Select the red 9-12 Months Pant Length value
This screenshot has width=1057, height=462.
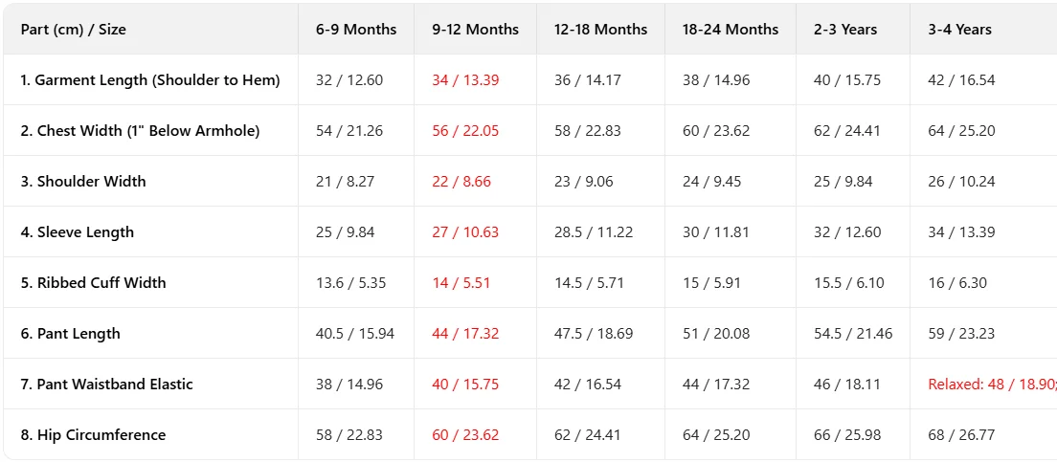tap(464, 334)
